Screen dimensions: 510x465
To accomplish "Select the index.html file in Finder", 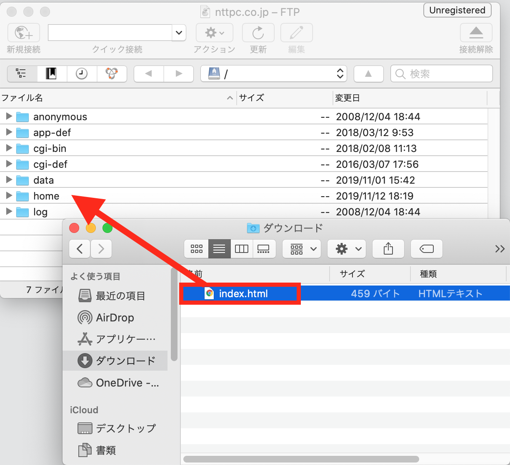I will [x=243, y=294].
